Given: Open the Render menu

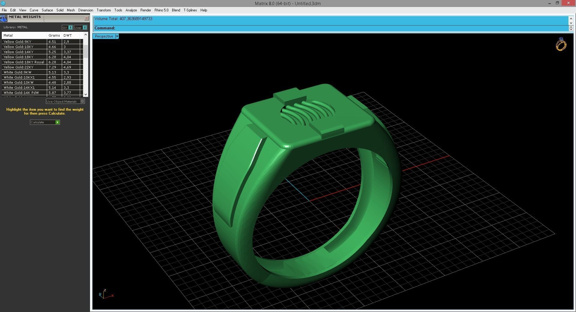Looking at the screenshot, I should point(145,10).
